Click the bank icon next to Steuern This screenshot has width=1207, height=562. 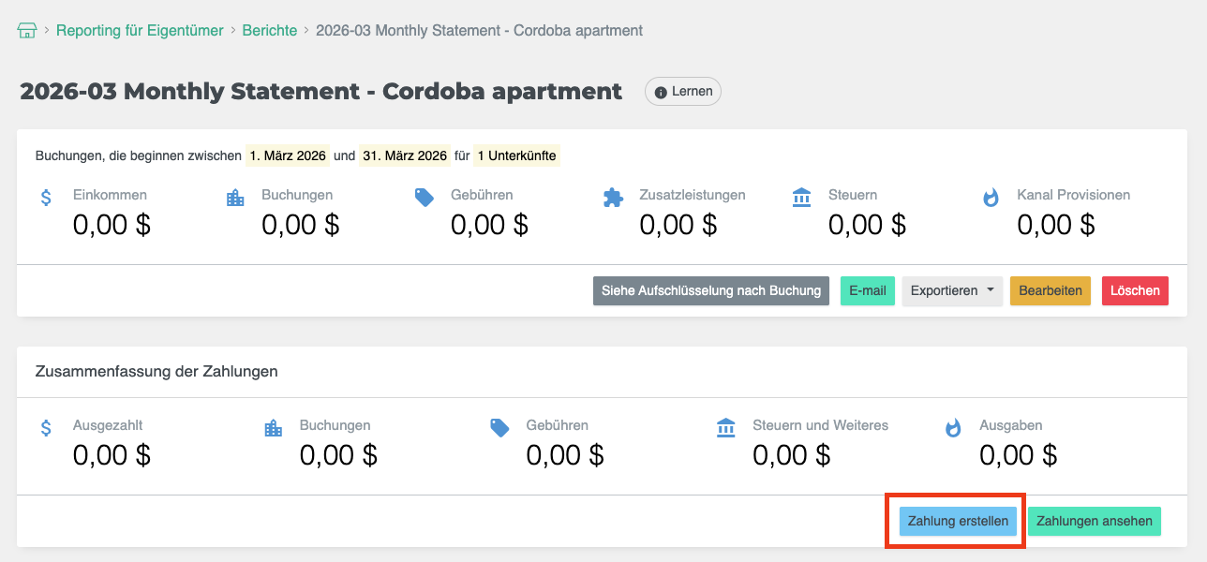click(802, 198)
